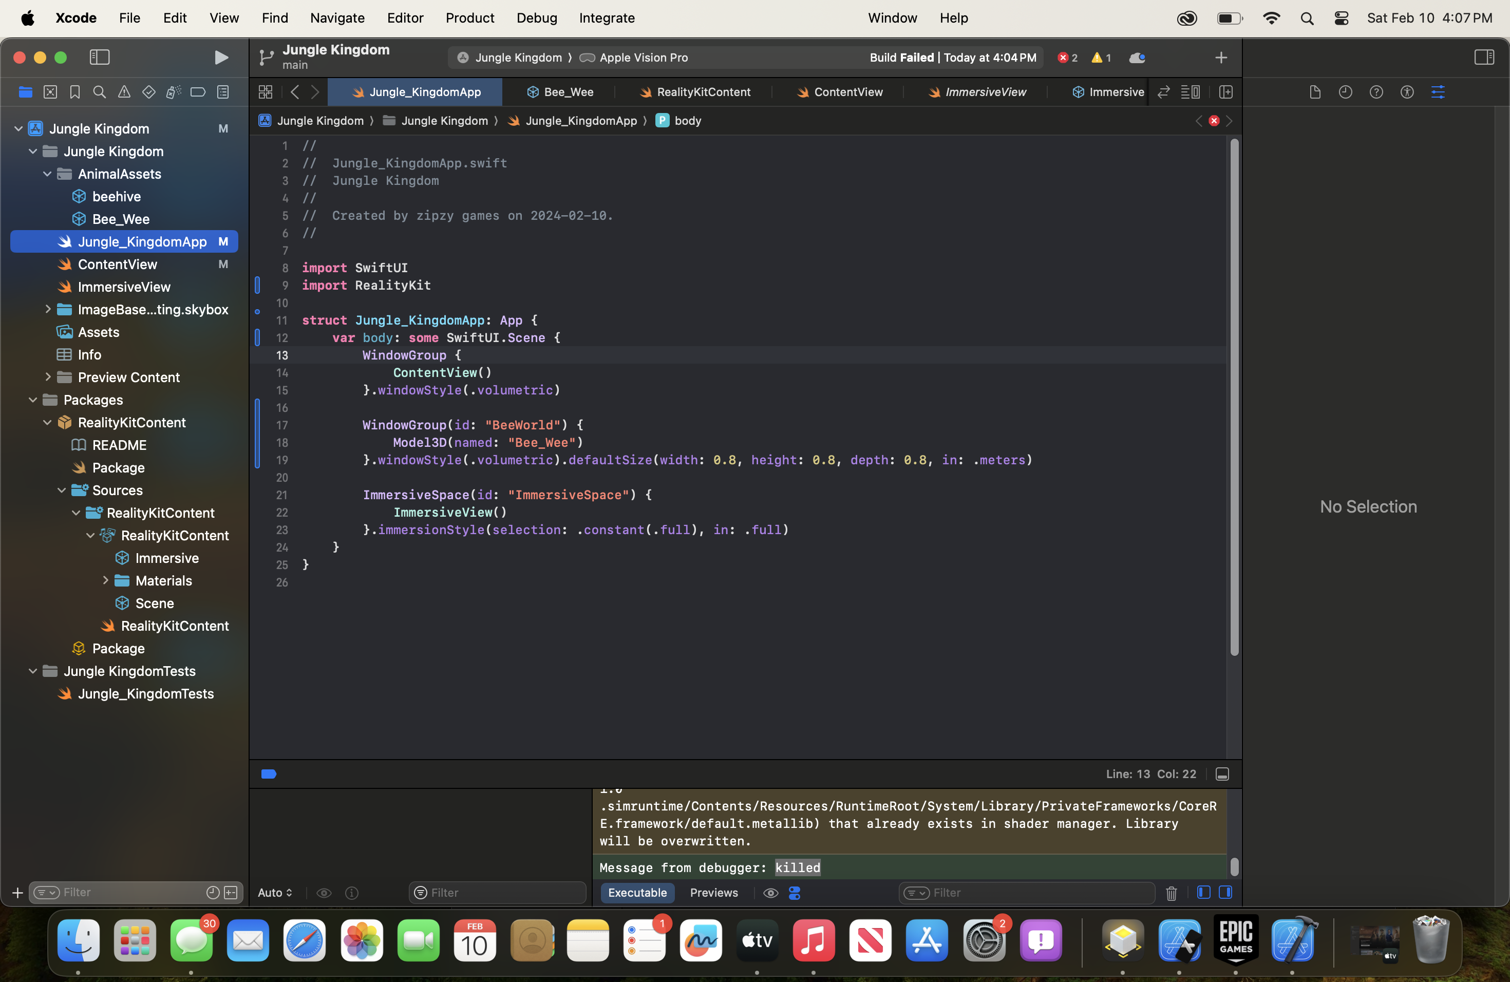The image size is (1510, 982).
Task: Open the Auto variables scope dropdown
Action: (x=275, y=893)
